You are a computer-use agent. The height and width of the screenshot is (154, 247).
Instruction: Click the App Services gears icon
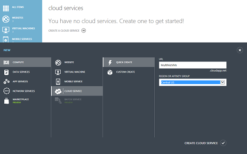6,81
